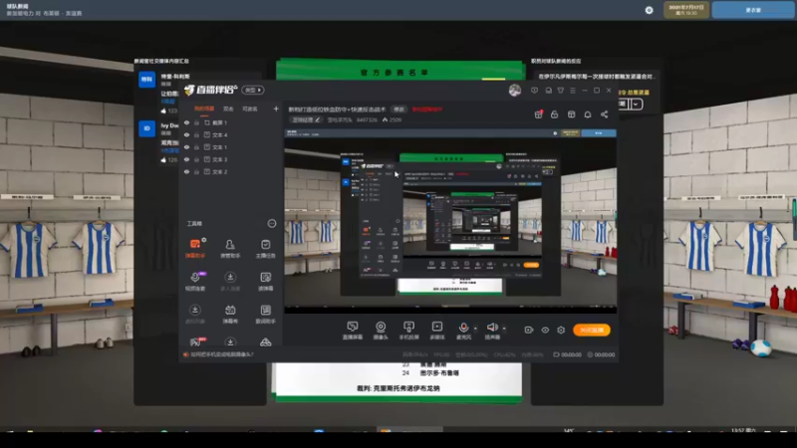Collapse the 工具箱 toolbox with round button
The image size is (797, 448).
(272, 223)
